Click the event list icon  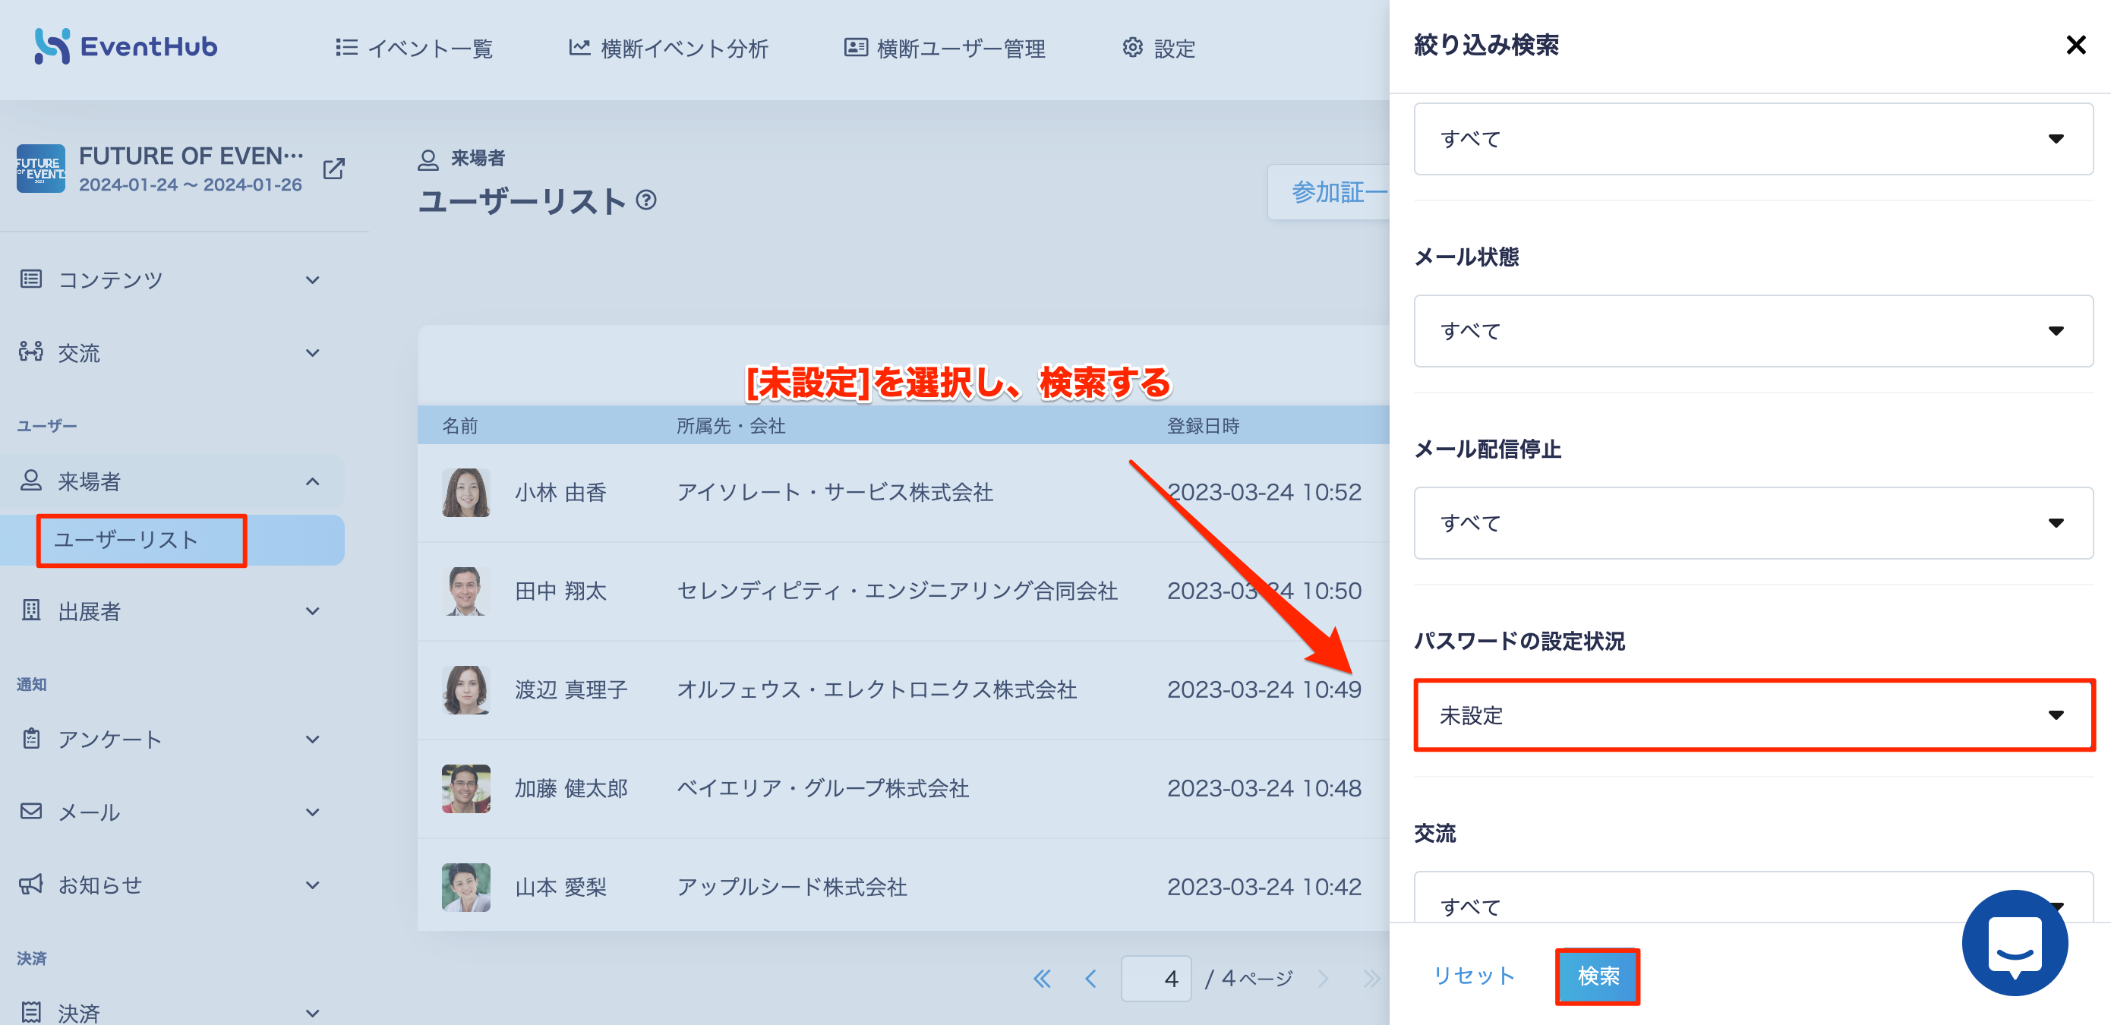(346, 48)
